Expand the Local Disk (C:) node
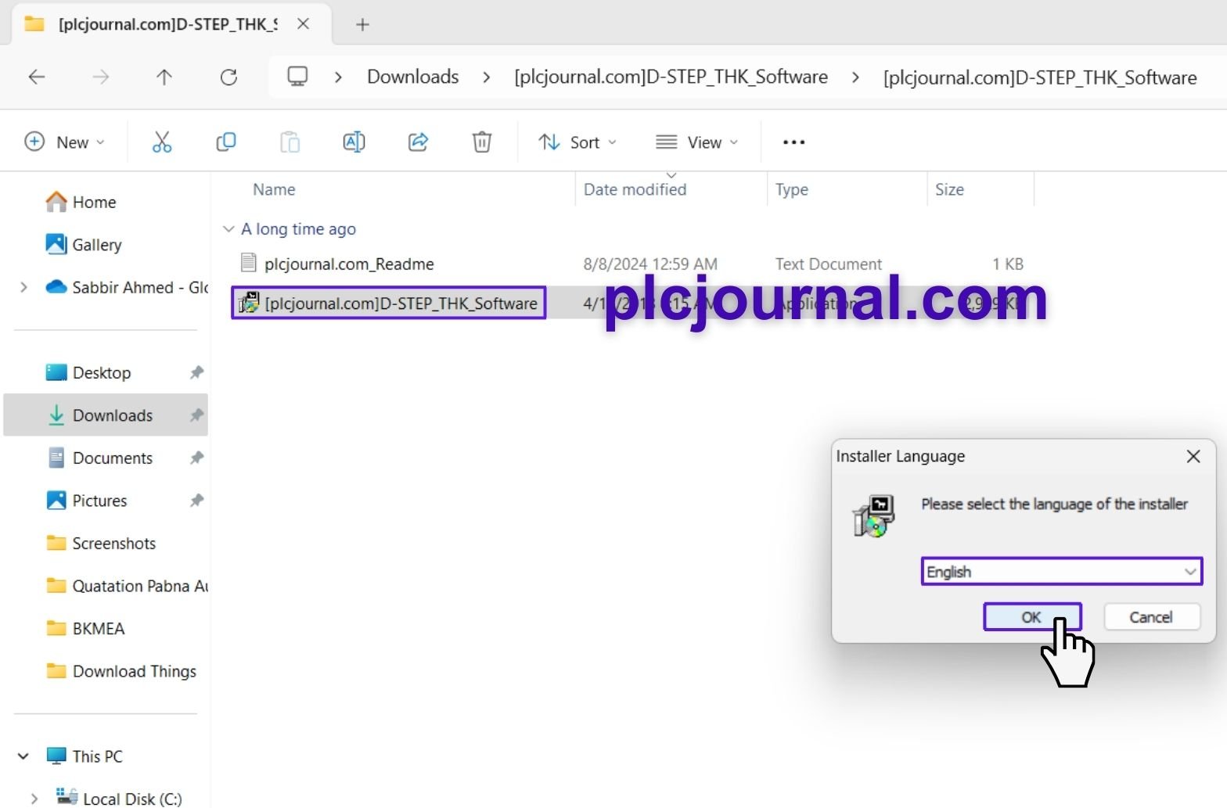1227x808 pixels. [x=34, y=799]
